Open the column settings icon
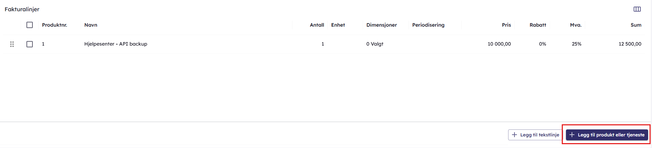Screen dimensions: 652x148 [x=637, y=9]
